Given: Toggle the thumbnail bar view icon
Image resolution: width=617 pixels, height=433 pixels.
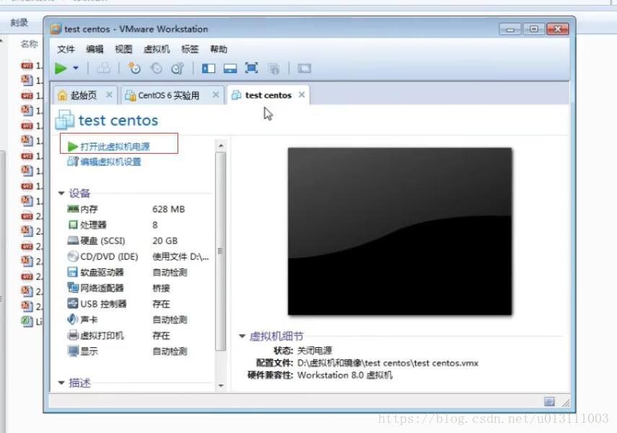Looking at the screenshot, I should (230, 69).
